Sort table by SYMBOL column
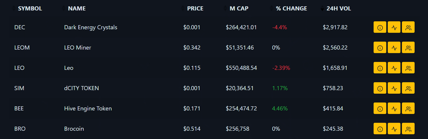The image size is (428, 139). [30, 9]
